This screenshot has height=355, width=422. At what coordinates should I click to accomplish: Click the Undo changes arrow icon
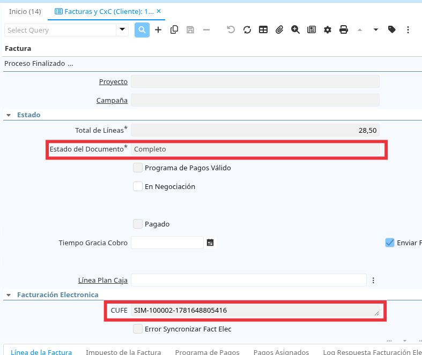(231, 29)
